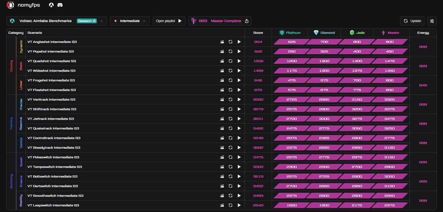Refresh VT Quaketrack Intermediate S3 score

click(x=230, y=128)
